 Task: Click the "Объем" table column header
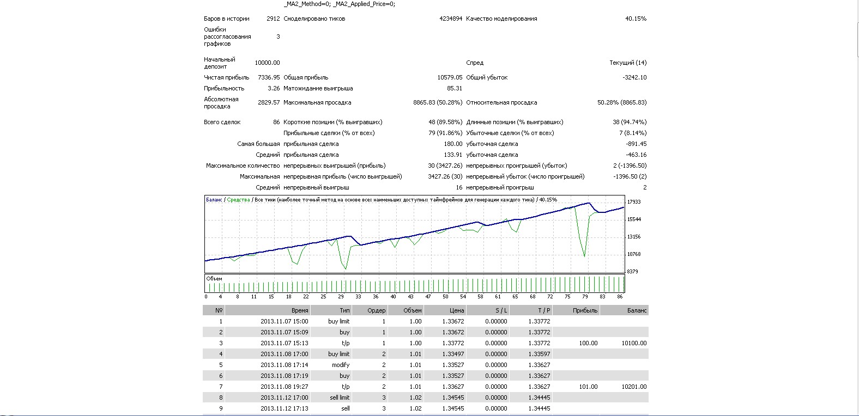click(x=412, y=310)
